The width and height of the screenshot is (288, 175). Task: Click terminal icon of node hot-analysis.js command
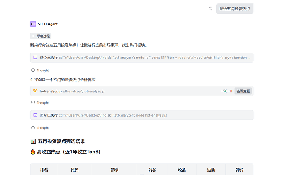(x=35, y=115)
